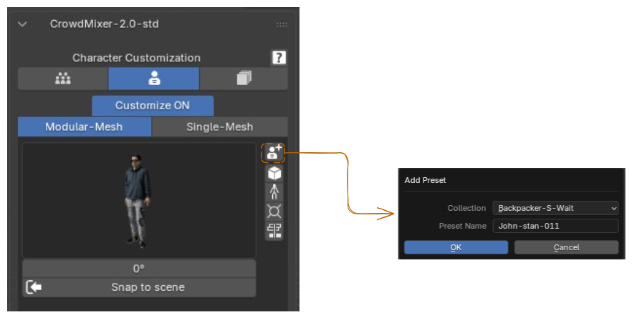
Task: Click the grid layout icon below
Action: (x=274, y=230)
